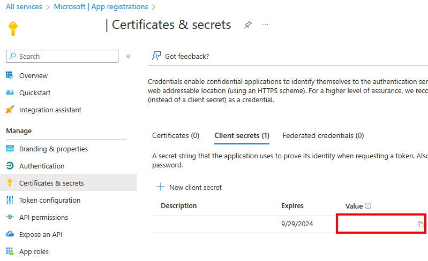Open the Federated credentials (0) tab
This screenshot has width=428, height=261.
[323, 135]
